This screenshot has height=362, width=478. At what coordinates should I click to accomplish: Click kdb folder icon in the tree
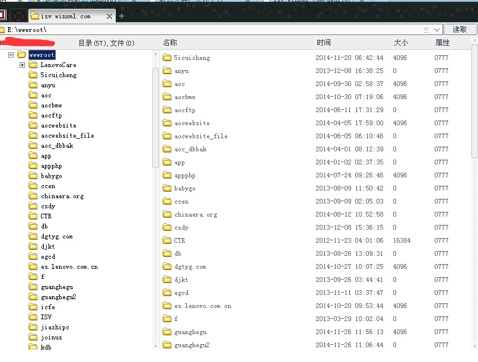tap(33, 347)
